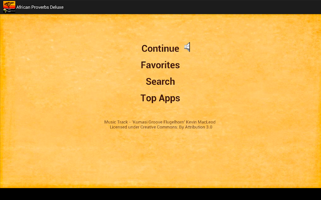Tap the home icon in the action bar

(x=9, y=7)
